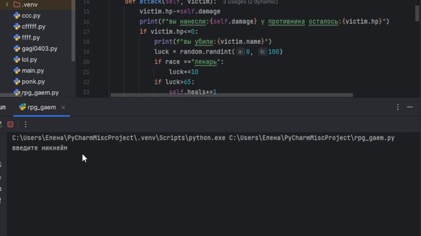Viewport: 421px width, 236px height.
Task: Expand the .venv folder
Action: coord(7,5)
